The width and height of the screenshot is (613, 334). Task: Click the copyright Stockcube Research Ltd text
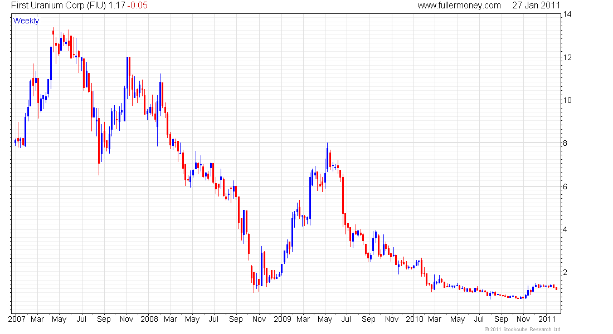click(522, 330)
